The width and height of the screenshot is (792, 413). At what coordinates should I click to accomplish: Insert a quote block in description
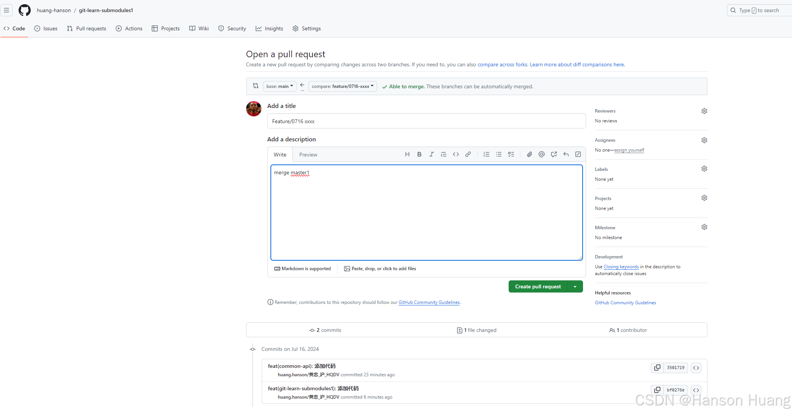(x=444, y=154)
